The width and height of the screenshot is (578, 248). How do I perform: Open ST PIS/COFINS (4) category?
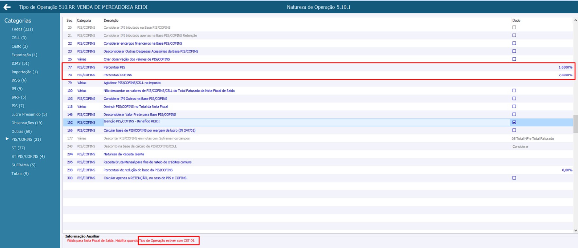click(28, 157)
